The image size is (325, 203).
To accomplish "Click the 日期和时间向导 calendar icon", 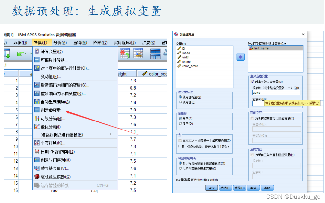I will pos(37,152).
